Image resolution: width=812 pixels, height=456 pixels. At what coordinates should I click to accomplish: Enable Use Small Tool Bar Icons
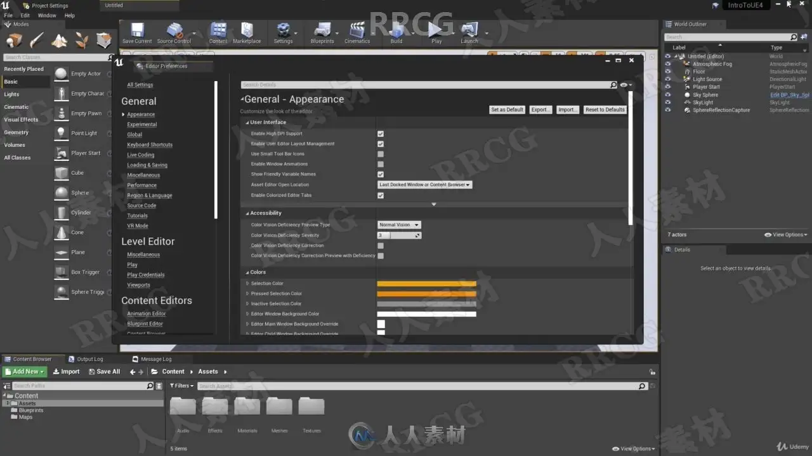pos(381,154)
